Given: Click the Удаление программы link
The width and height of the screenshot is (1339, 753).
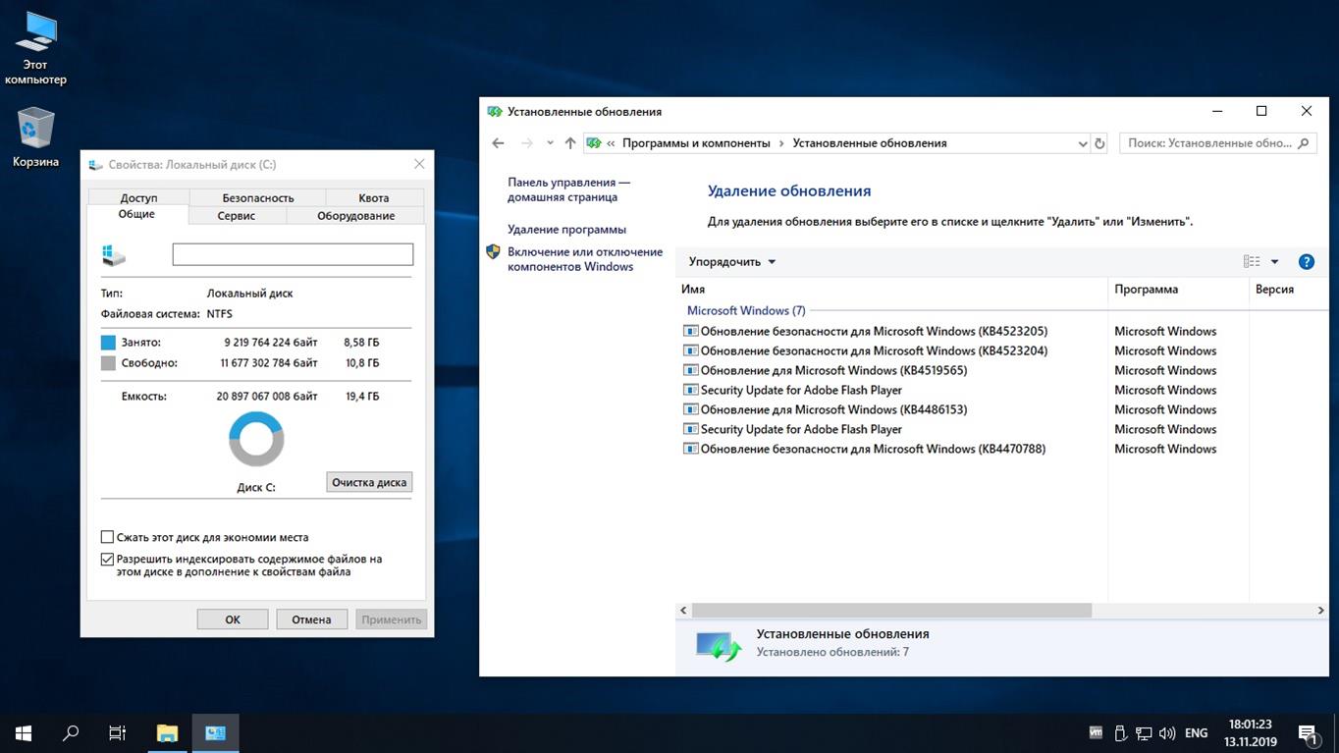Looking at the screenshot, I should point(564,229).
